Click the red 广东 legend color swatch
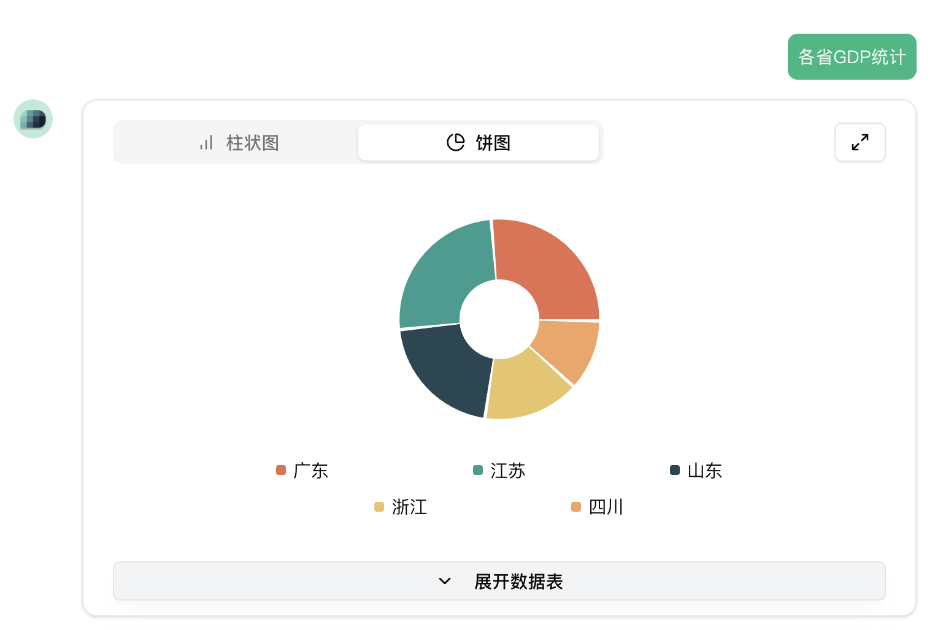The image size is (935, 630). (x=281, y=470)
